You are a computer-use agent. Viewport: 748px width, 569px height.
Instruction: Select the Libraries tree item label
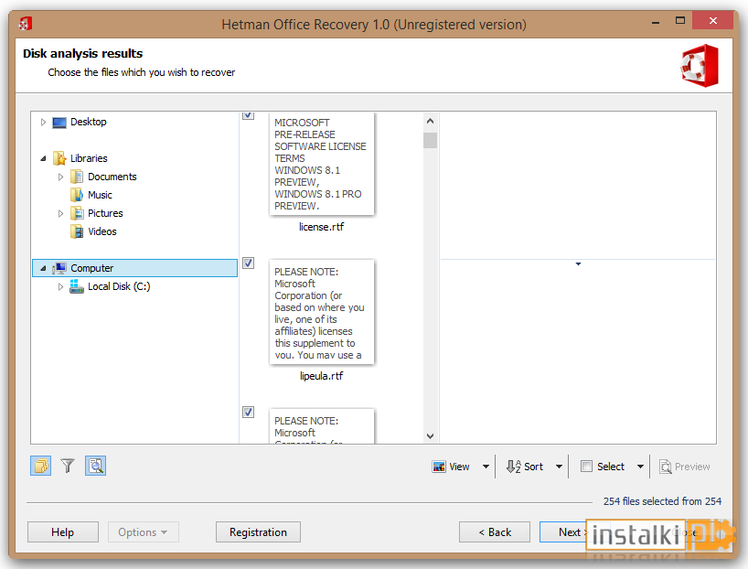(x=89, y=158)
